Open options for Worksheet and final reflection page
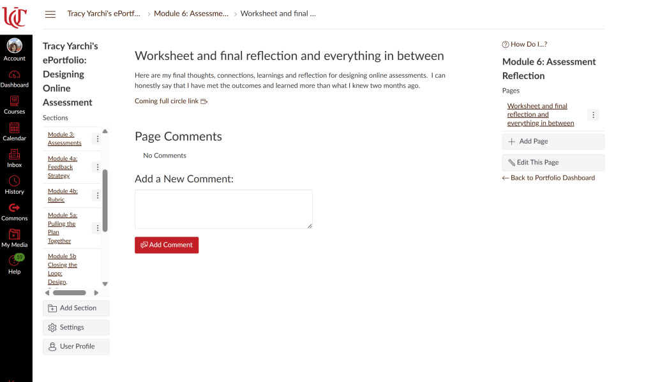Image resolution: width=653 pixels, height=382 pixels. 593,115
